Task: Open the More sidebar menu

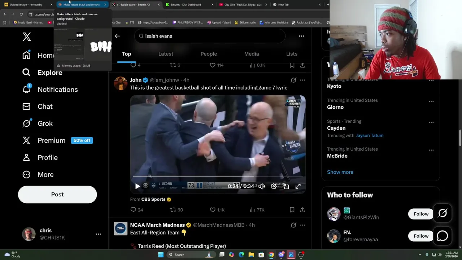Action: (38, 174)
